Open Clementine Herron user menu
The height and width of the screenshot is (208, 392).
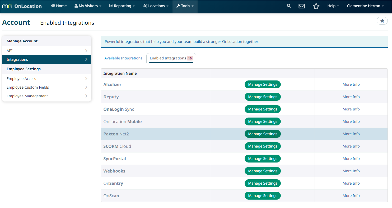pyautogui.click(x=365, y=6)
